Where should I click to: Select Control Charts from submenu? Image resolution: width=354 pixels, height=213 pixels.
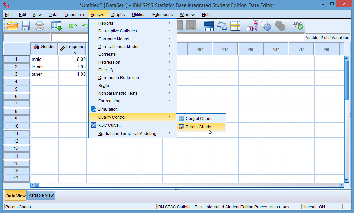tap(201, 119)
